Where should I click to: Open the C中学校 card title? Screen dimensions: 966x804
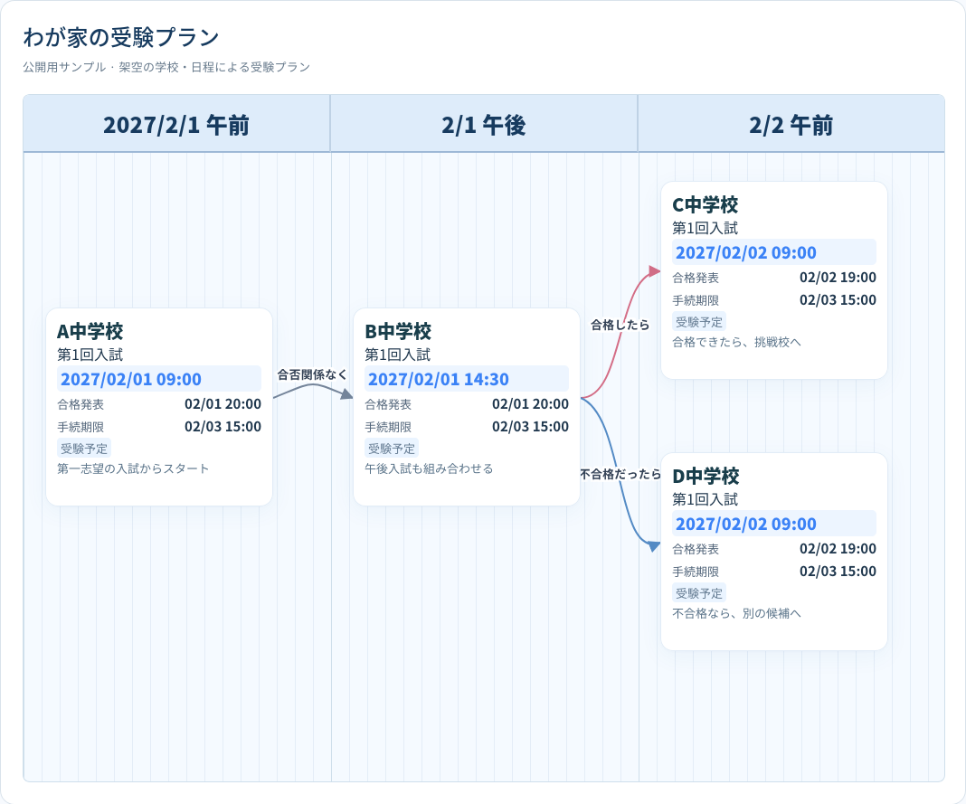click(x=705, y=204)
